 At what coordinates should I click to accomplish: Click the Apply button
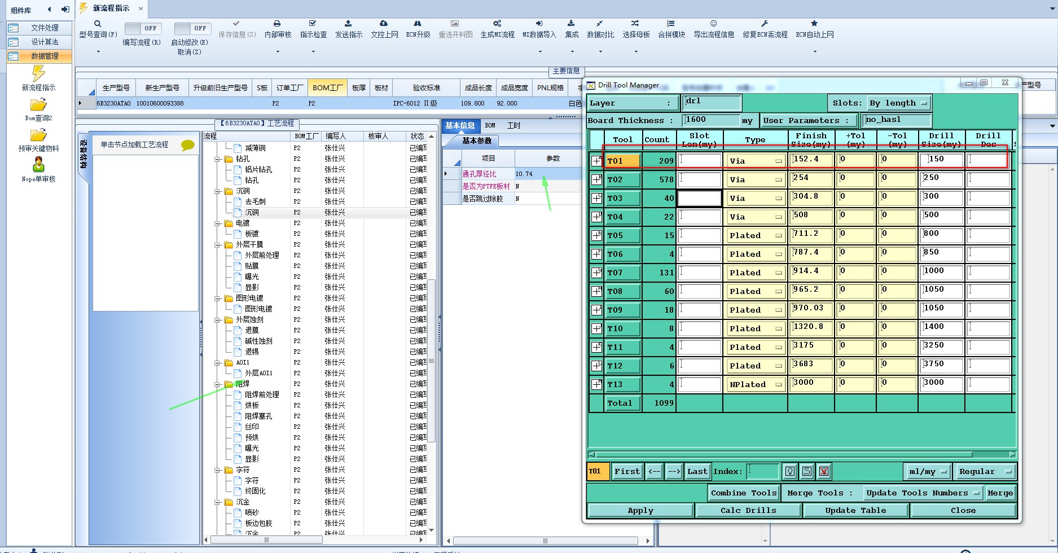(x=640, y=510)
